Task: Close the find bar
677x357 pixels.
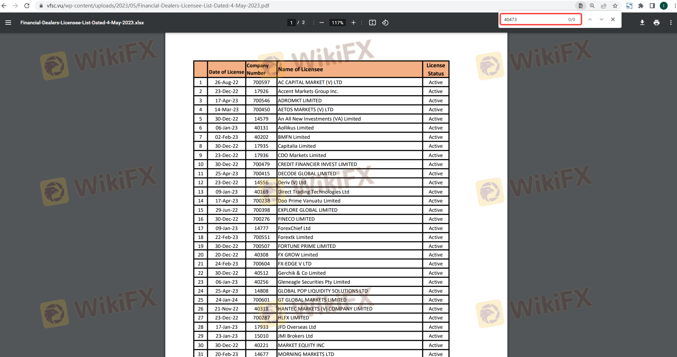Action: 613,19
